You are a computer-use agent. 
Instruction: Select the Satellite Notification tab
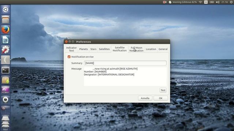[x=120, y=49]
